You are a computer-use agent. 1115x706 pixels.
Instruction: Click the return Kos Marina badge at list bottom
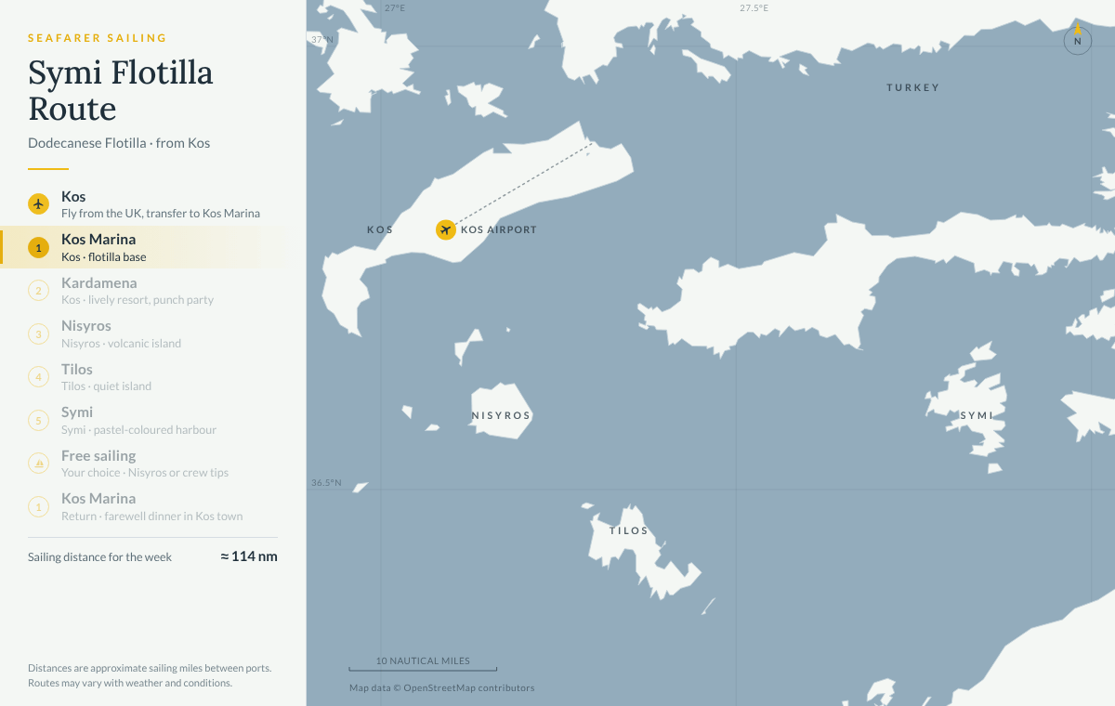click(x=38, y=506)
